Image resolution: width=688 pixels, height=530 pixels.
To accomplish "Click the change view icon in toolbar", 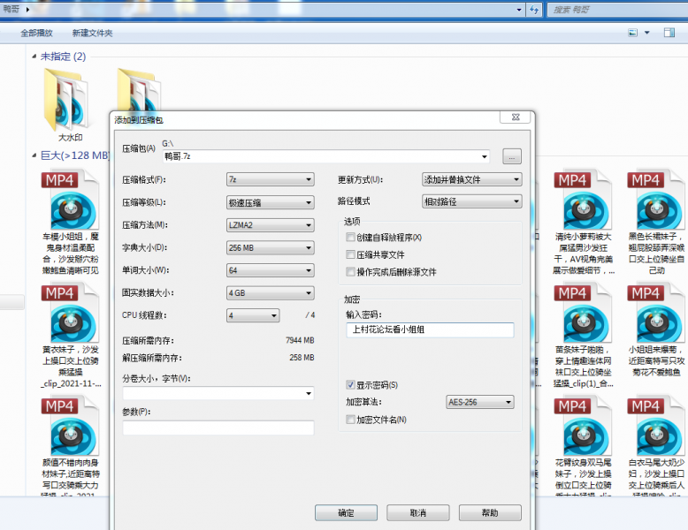I will [633, 33].
